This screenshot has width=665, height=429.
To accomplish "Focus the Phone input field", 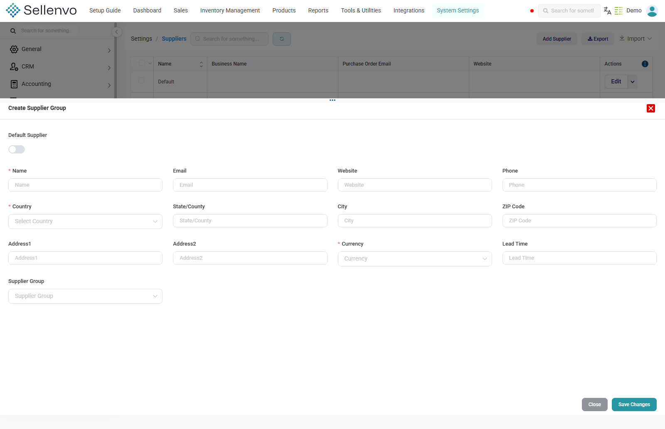I will coord(579,185).
